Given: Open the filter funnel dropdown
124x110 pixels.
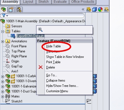Looking at the screenshot, I should [x=5, y=15].
